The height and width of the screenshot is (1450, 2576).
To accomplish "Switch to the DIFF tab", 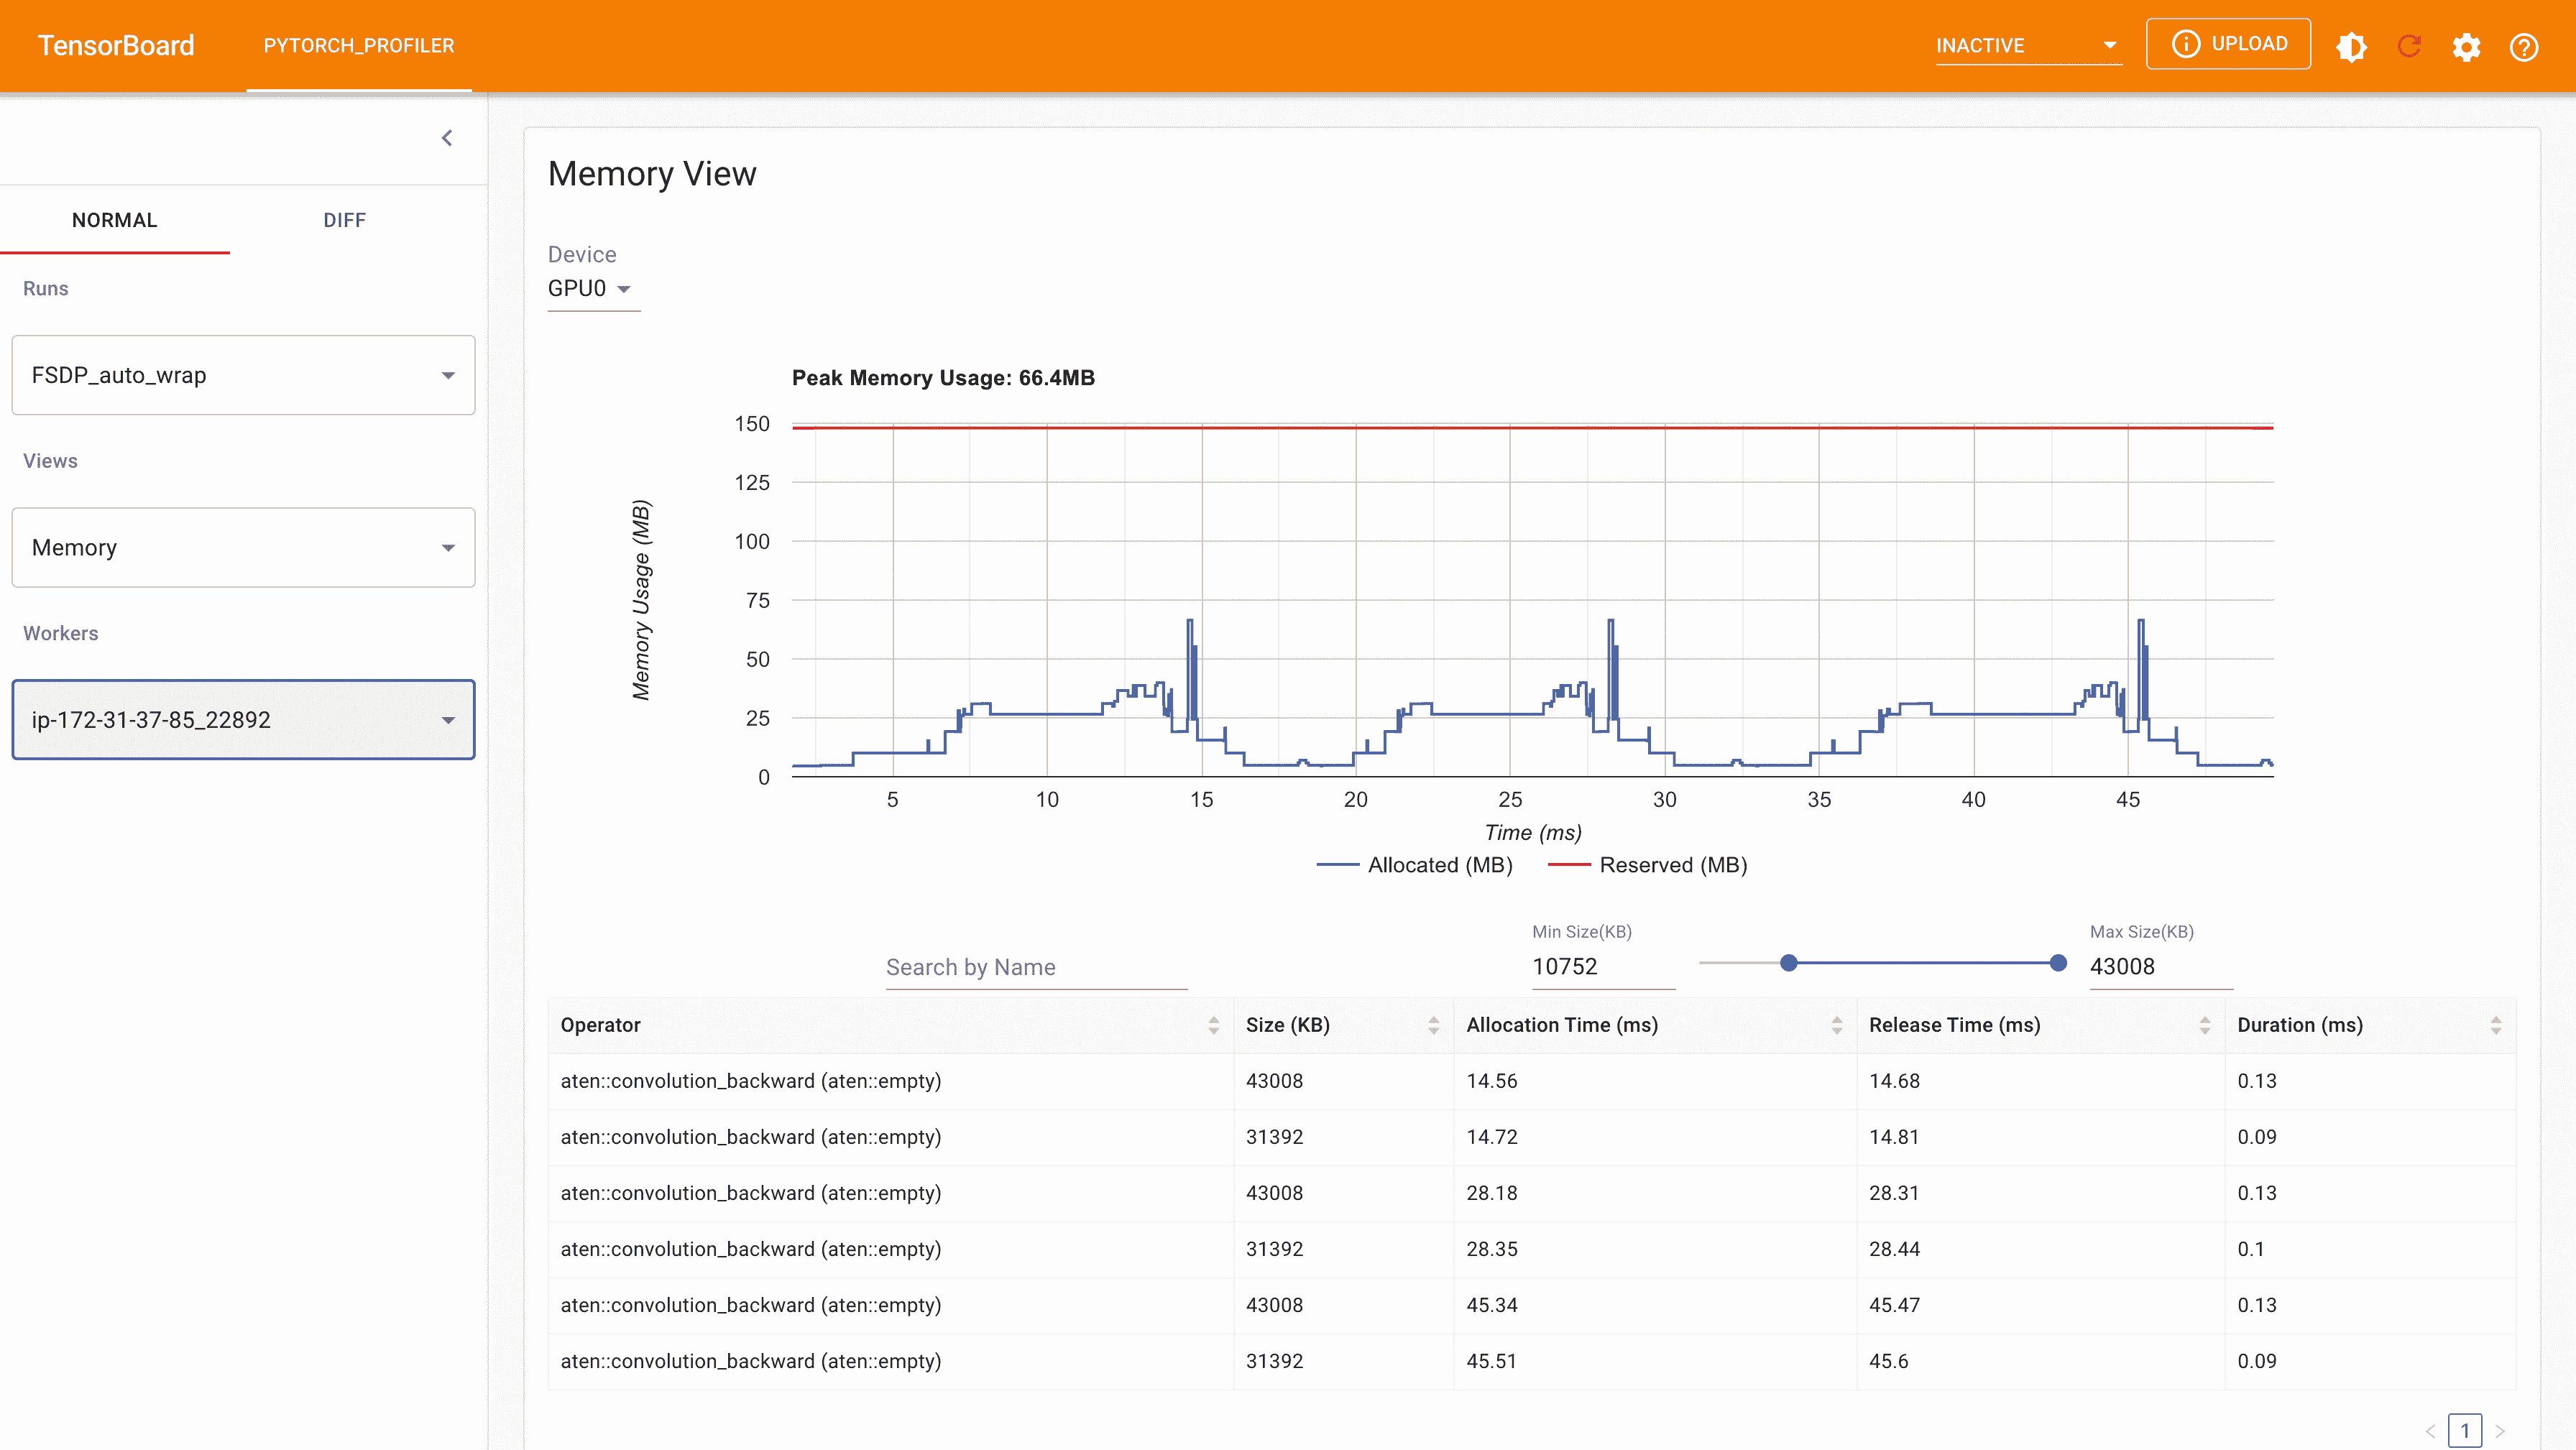I will click(344, 220).
